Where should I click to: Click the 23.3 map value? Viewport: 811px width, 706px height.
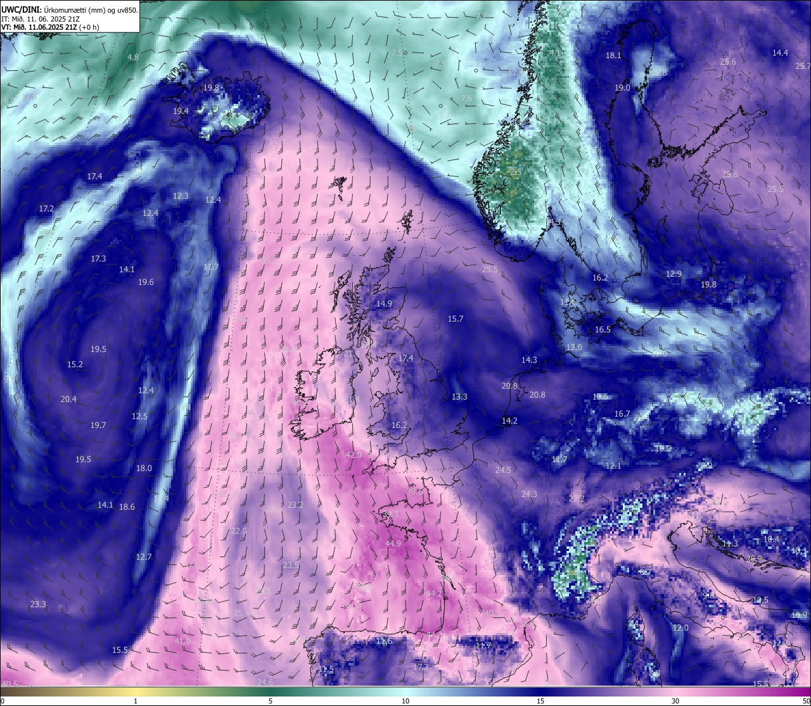click(x=38, y=605)
